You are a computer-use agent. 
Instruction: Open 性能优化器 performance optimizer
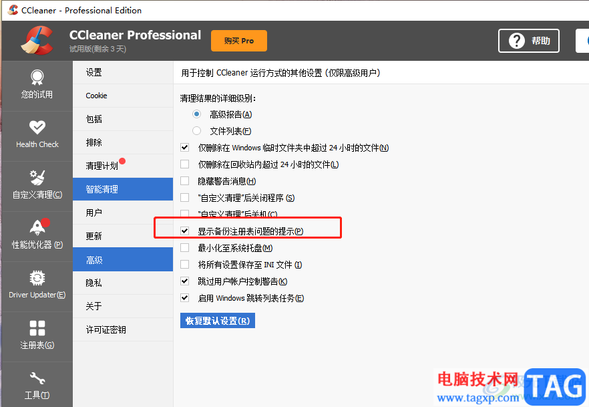tap(37, 236)
